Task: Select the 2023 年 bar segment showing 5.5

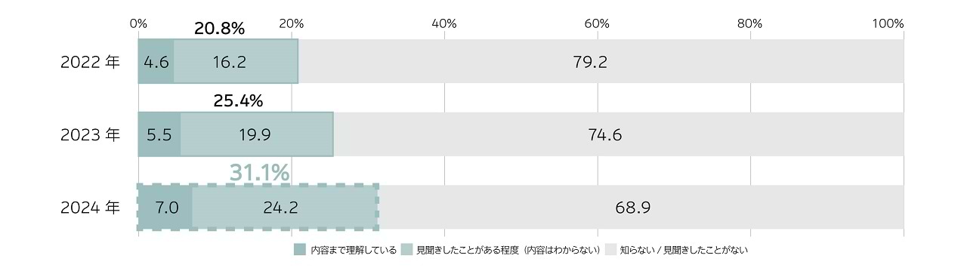Action: pos(159,134)
